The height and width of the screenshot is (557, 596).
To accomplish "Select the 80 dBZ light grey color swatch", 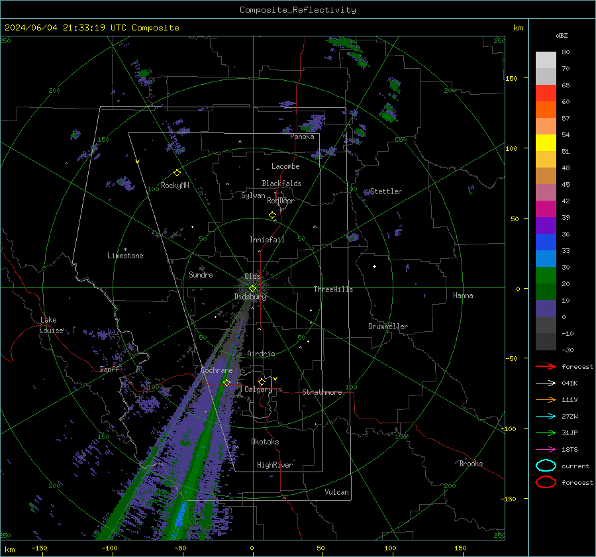I will pos(546,60).
